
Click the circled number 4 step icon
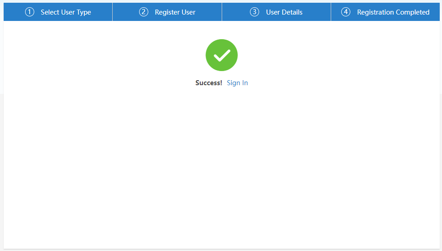346,12
